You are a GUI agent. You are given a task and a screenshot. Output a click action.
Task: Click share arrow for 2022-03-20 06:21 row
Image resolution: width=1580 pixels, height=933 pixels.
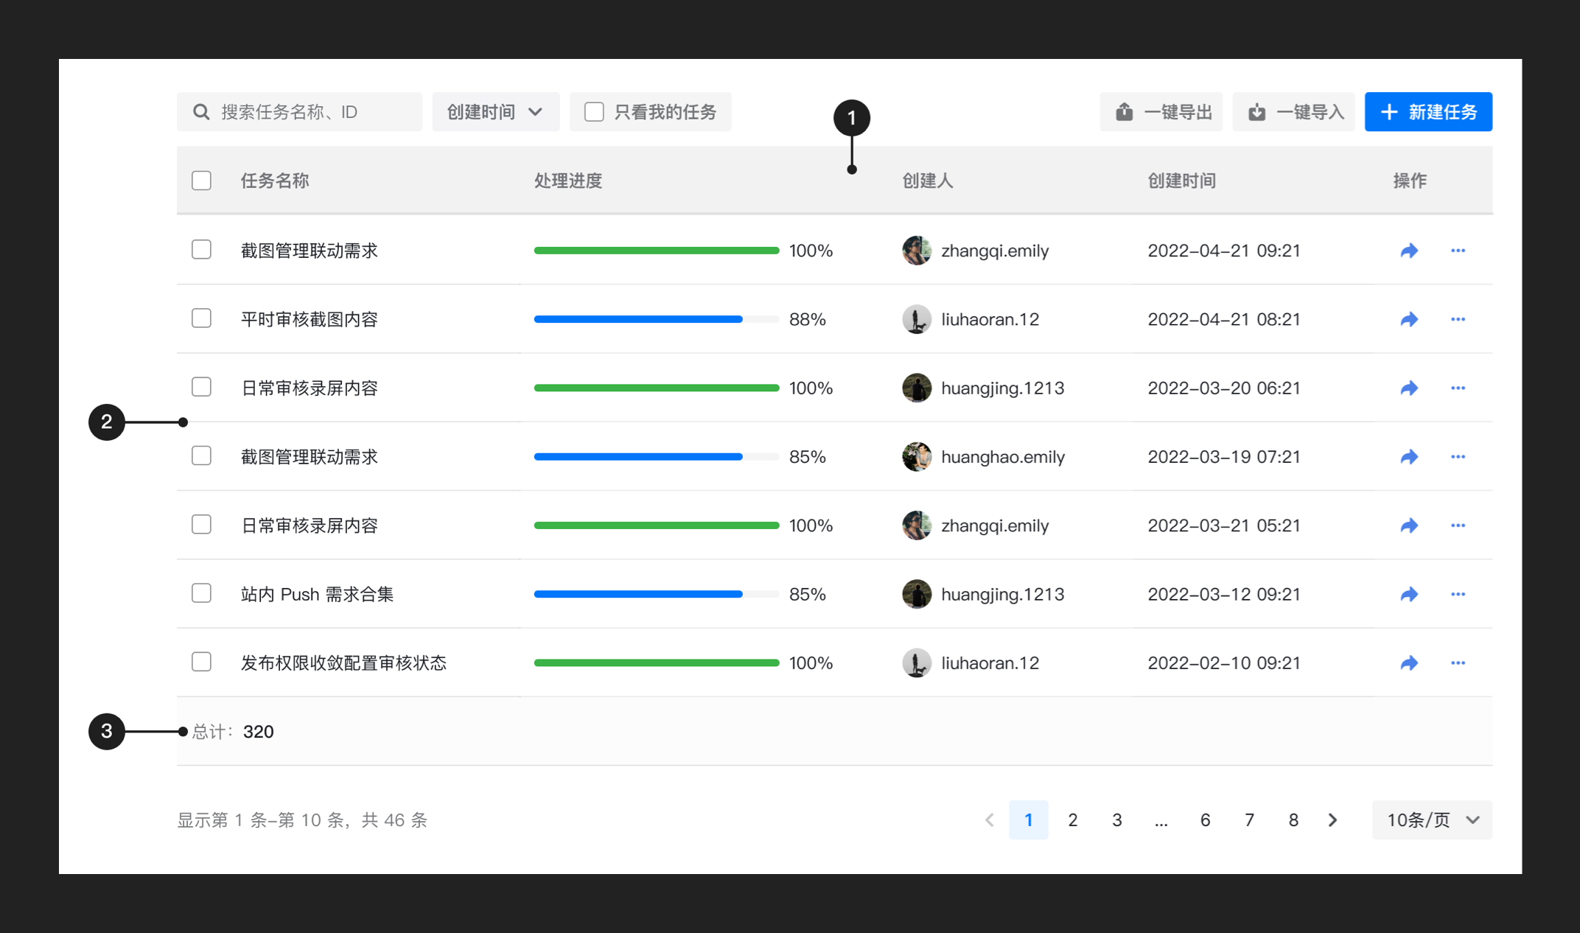pos(1409,388)
